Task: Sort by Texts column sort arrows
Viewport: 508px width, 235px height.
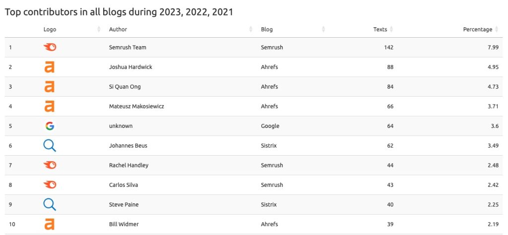Action: point(391,30)
